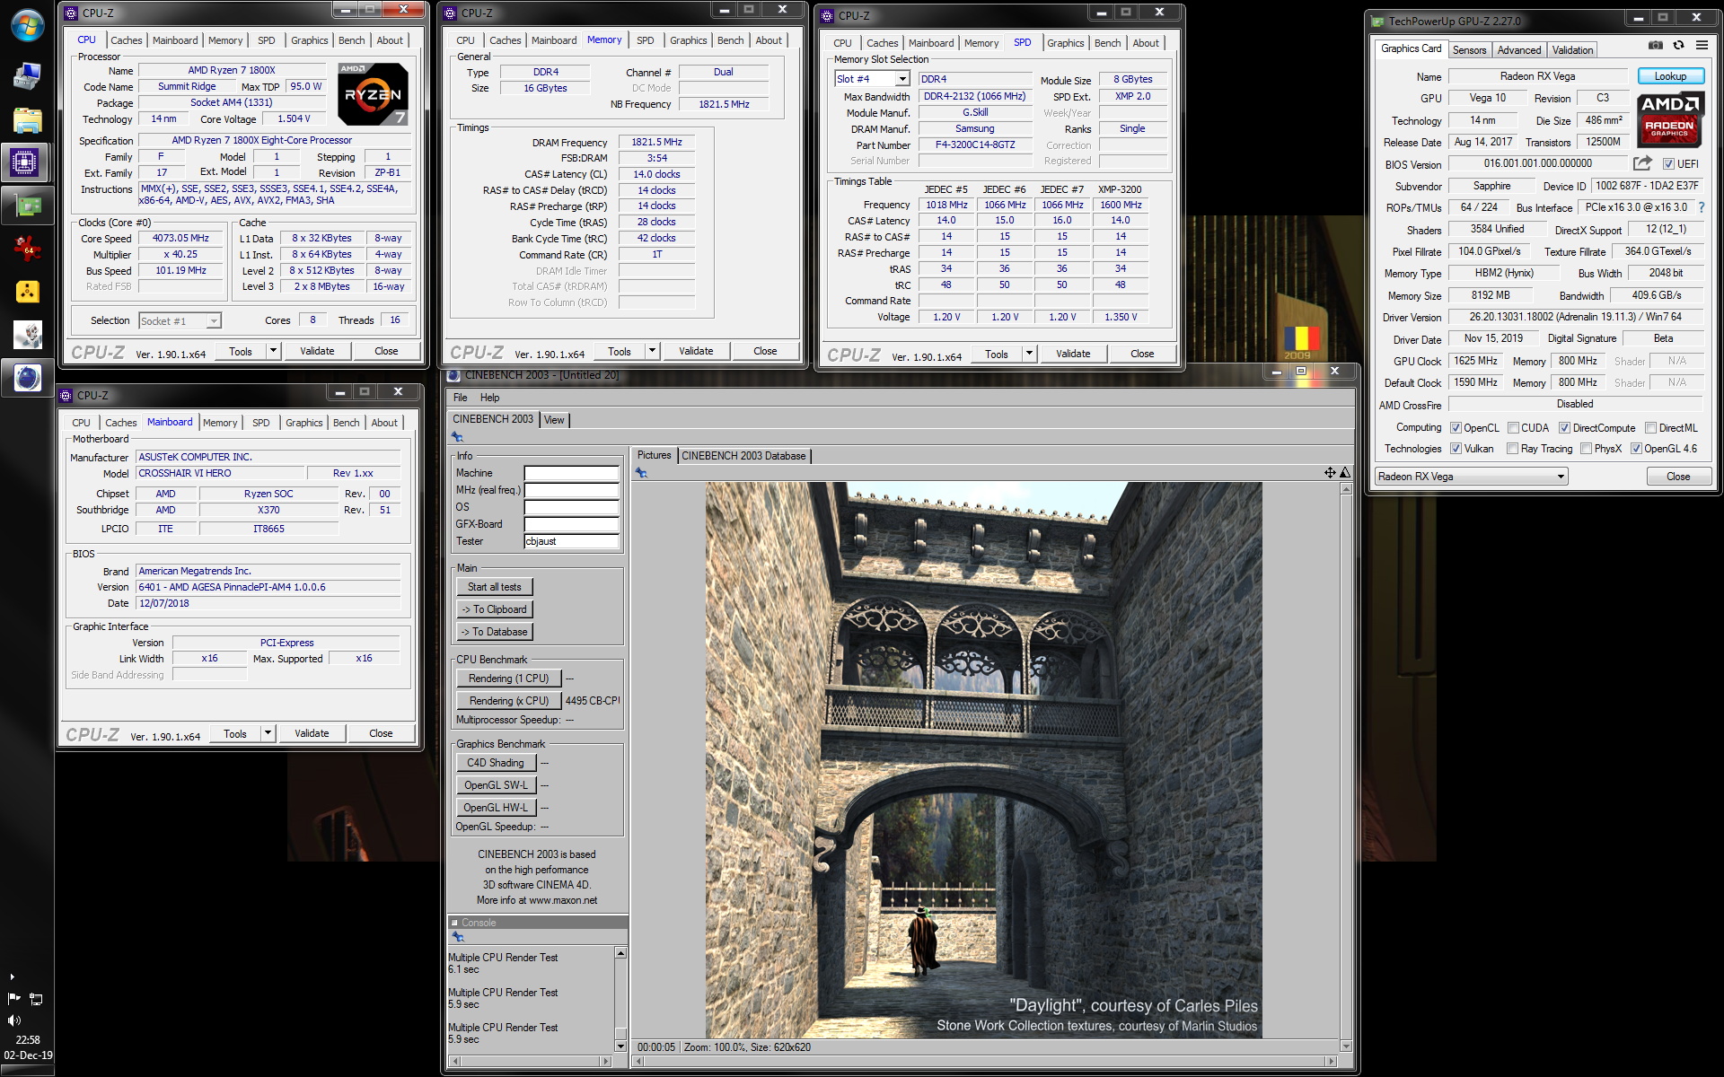Open the Help menu in Cinebench 2003
Viewport: 1724px width, 1077px height.
[x=489, y=398]
